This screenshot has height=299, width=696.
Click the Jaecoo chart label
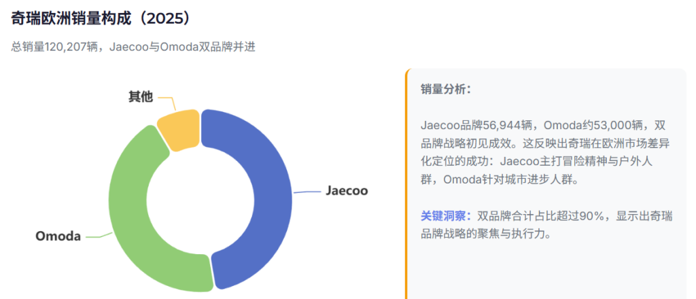point(346,191)
